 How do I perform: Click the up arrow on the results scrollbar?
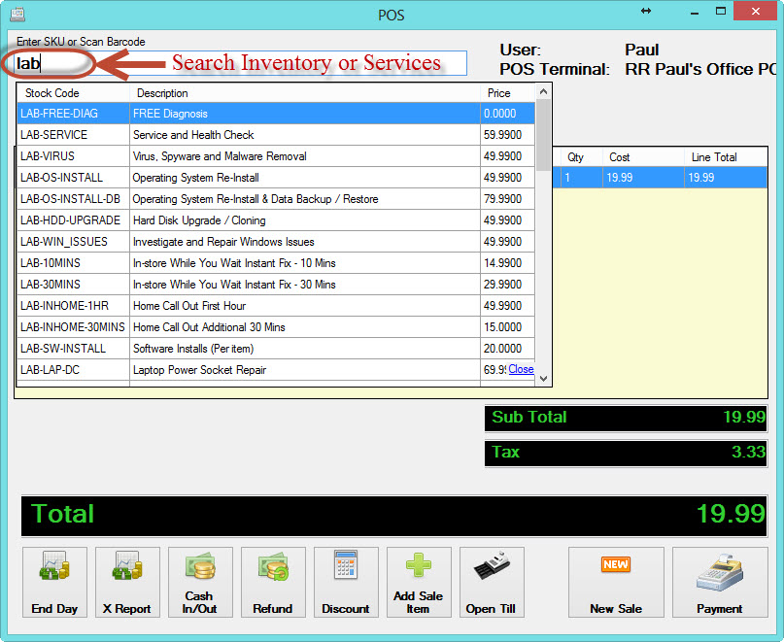point(544,89)
